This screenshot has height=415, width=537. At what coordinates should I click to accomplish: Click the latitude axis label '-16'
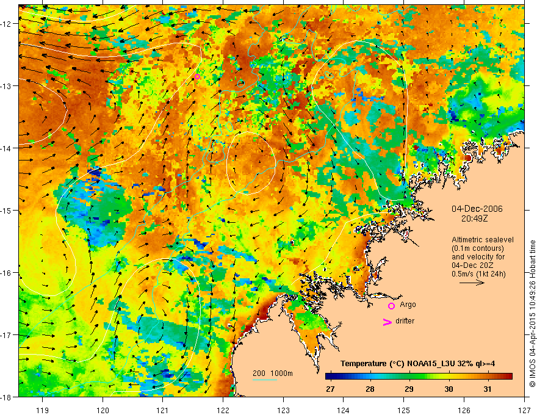coord(6,273)
